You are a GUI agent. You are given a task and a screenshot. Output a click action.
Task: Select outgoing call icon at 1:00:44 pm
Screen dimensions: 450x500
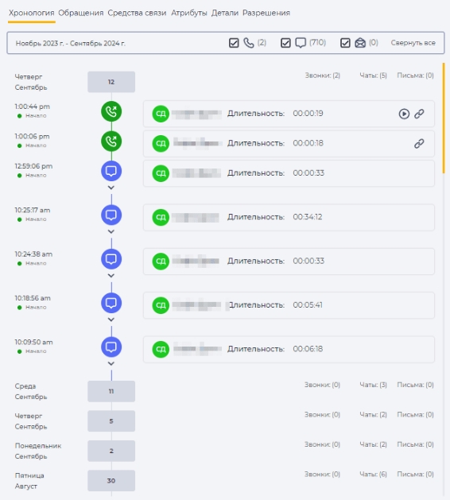point(111,111)
